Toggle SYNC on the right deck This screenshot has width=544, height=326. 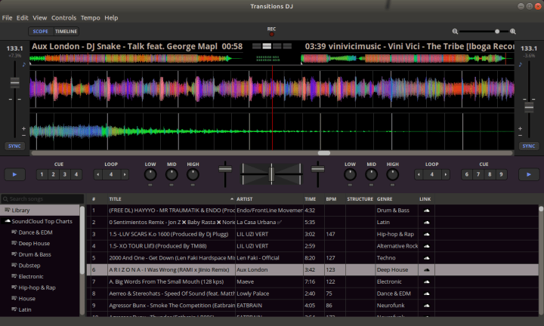(529, 146)
